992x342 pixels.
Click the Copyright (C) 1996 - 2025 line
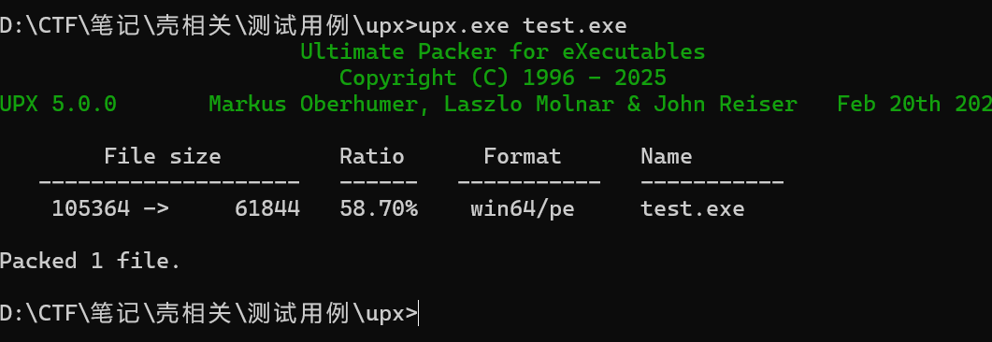[x=502, y=78]
